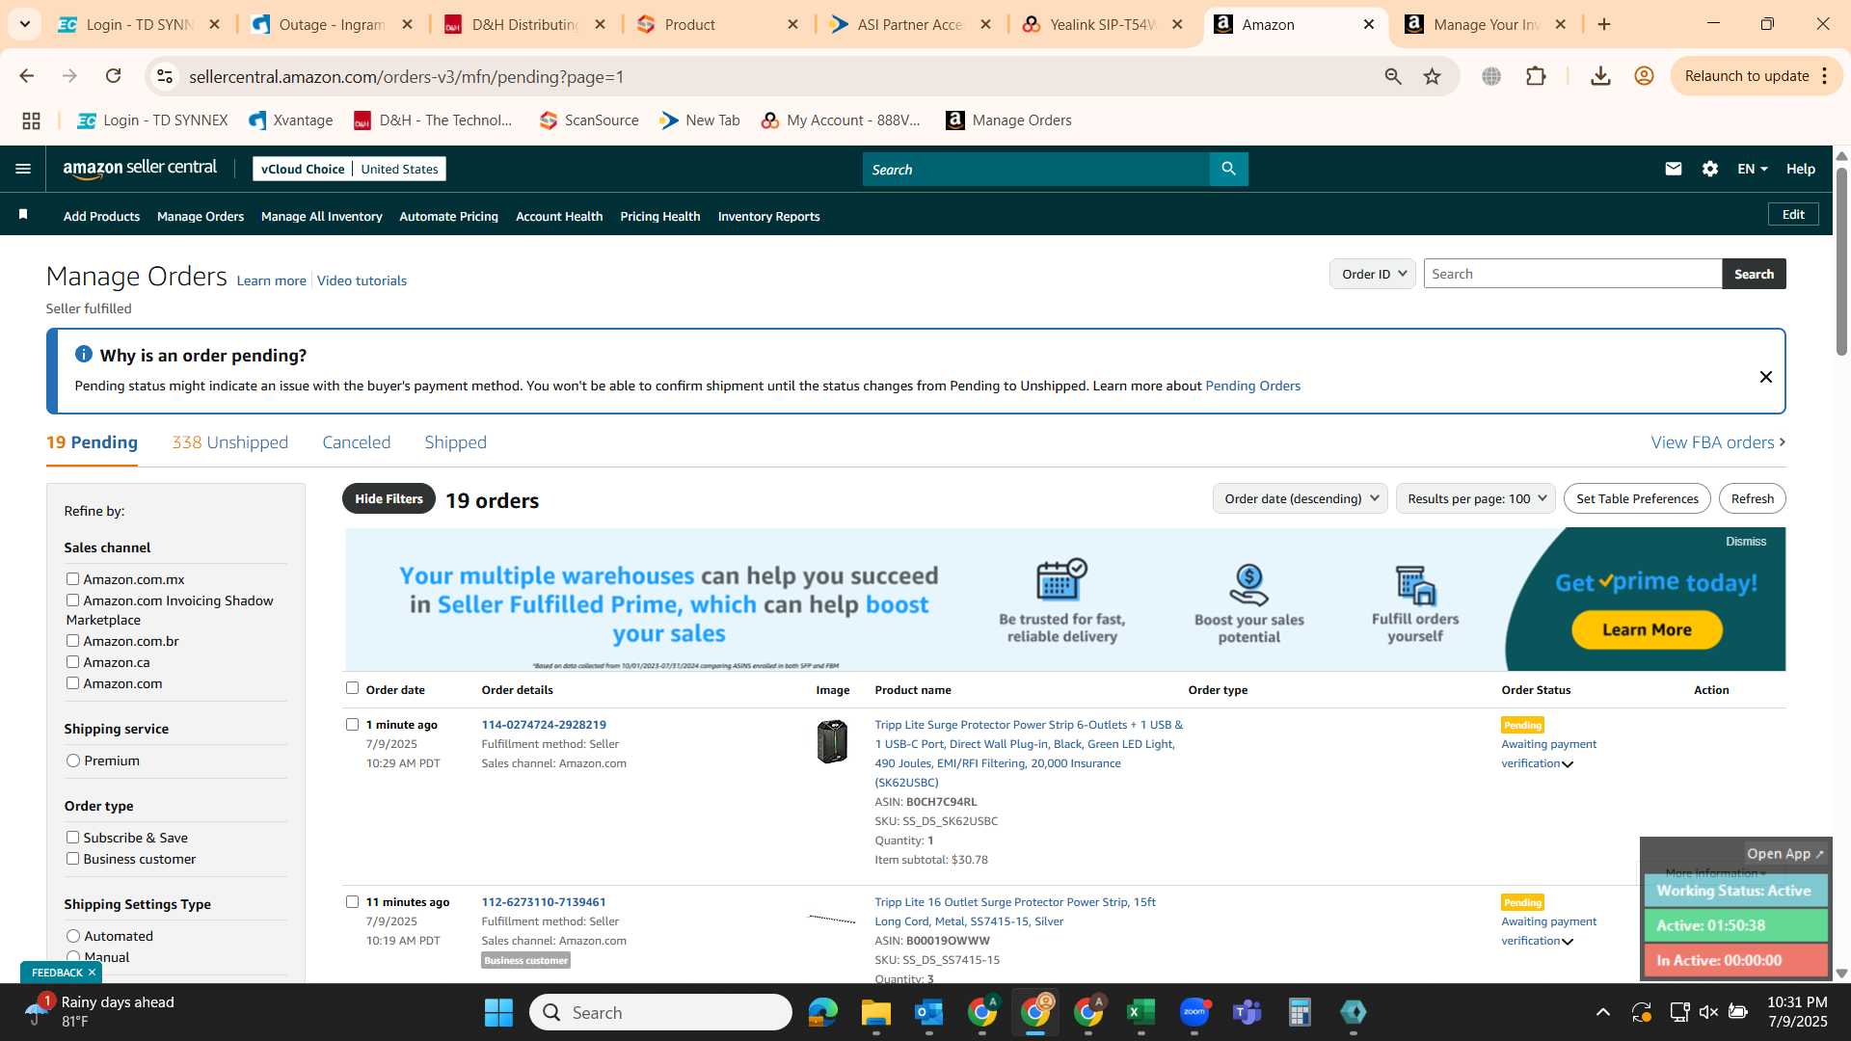Check the Amazon.ca sales channel box
The width and height of the screenshot is (1851, 1041).
point(72,661)
